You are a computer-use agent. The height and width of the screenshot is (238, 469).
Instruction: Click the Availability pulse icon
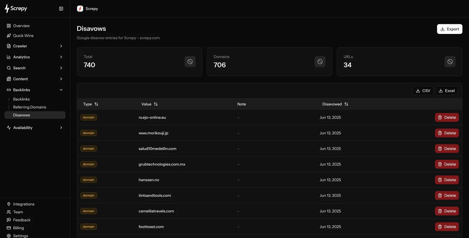(x=9, y=128)
